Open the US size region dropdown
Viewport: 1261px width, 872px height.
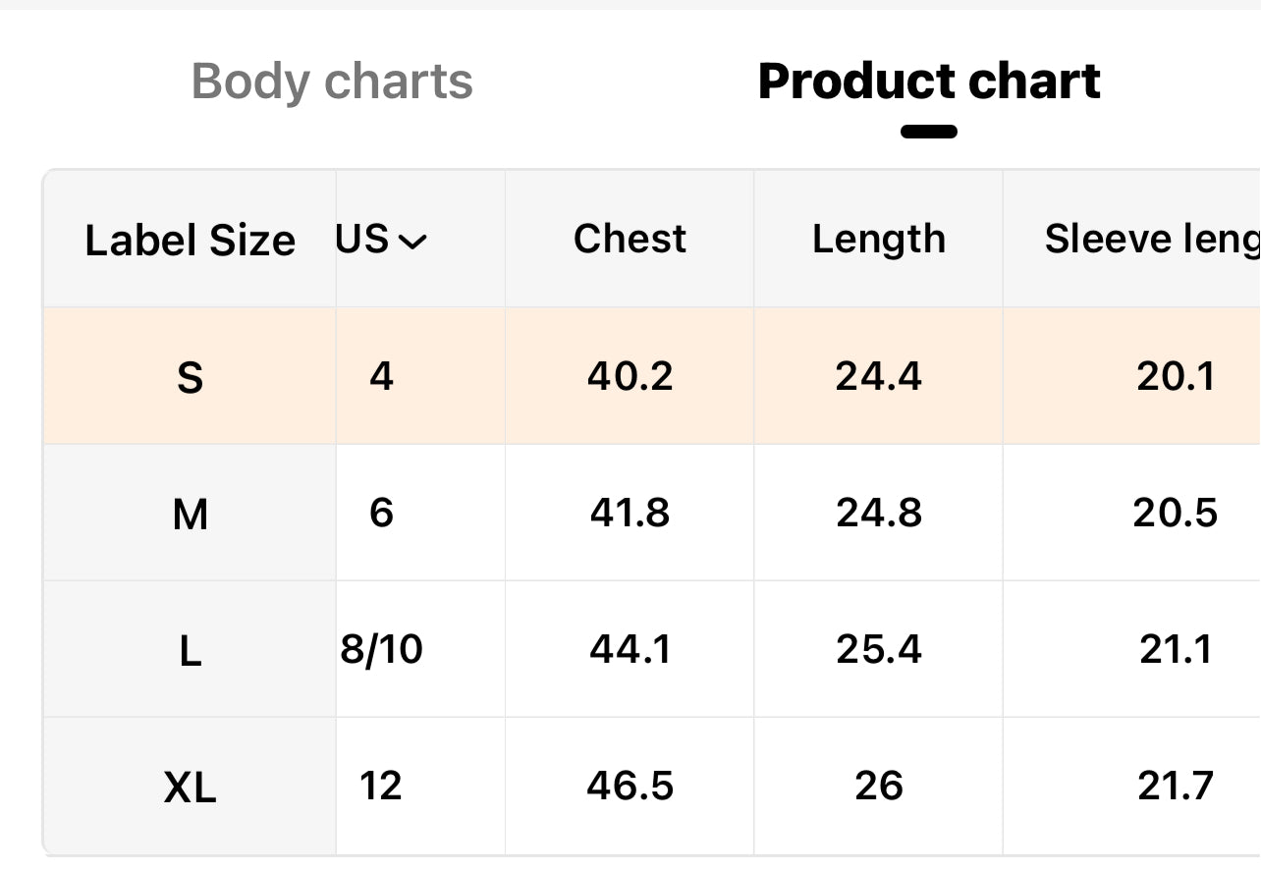pyautogui.click(x=380, y=240)
